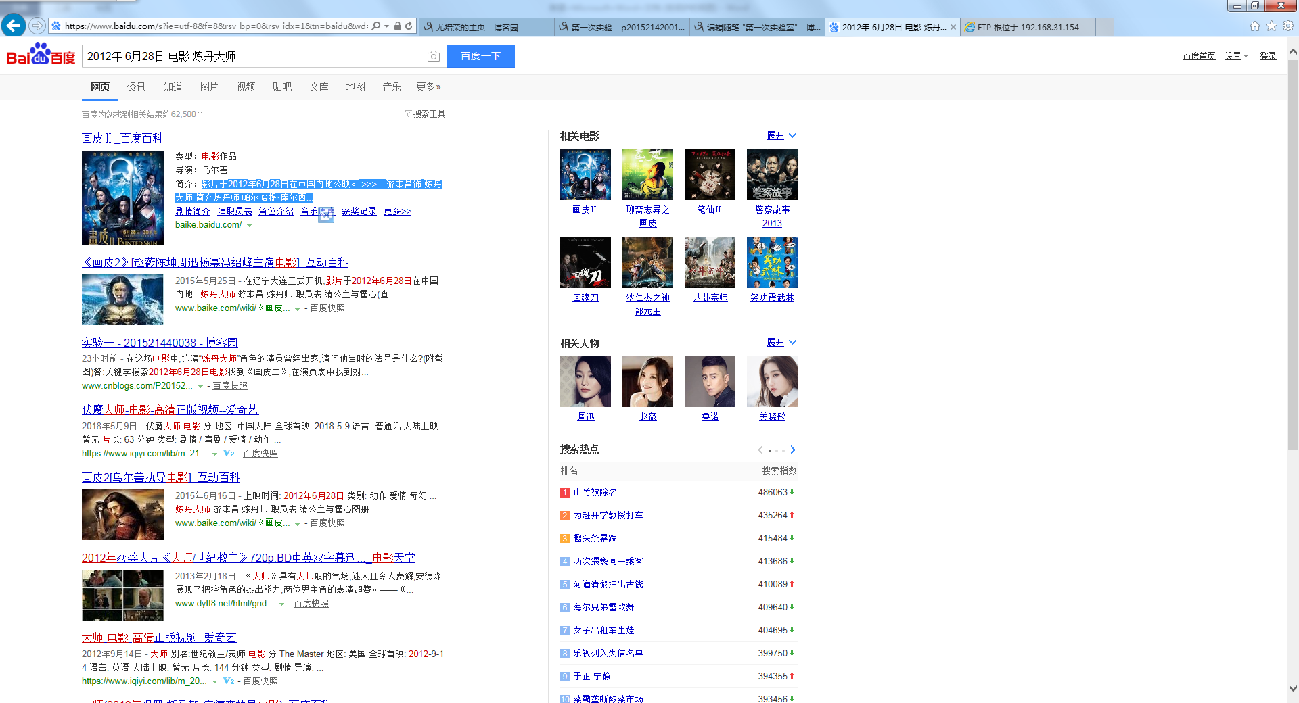Switch to the 知道 search tab

[173, 87]
